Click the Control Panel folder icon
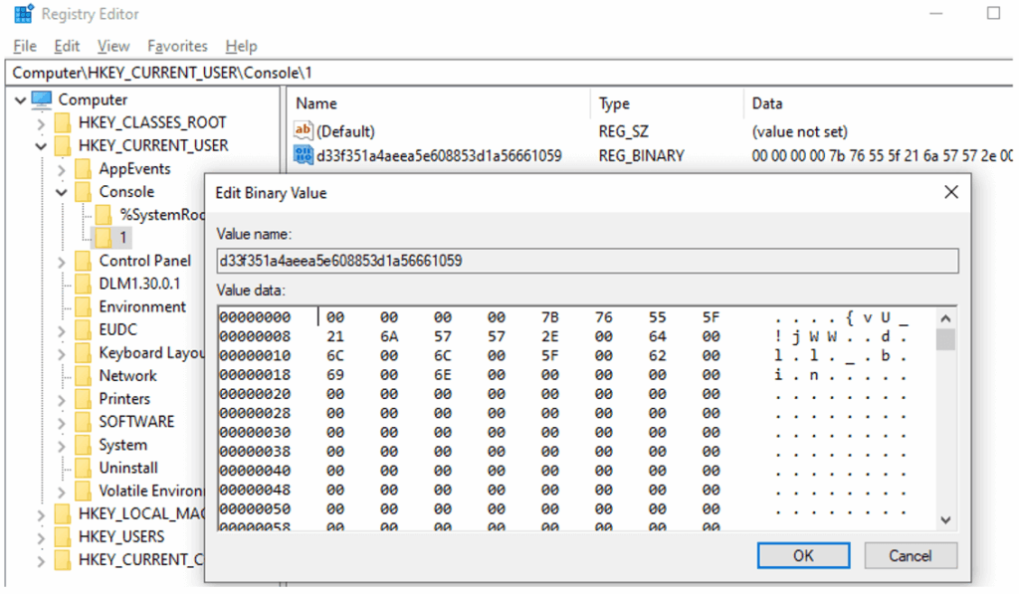Screen dimensions: 1019x594 [84, 261]
